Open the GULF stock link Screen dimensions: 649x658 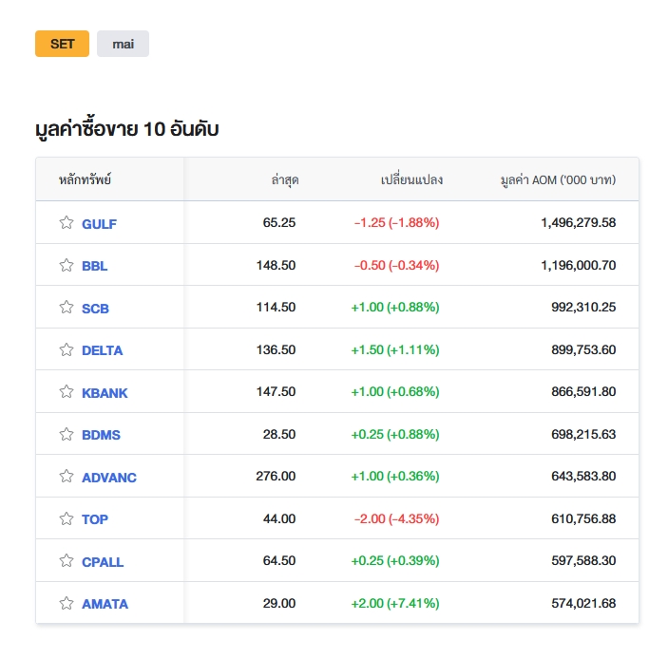point(99,224)
